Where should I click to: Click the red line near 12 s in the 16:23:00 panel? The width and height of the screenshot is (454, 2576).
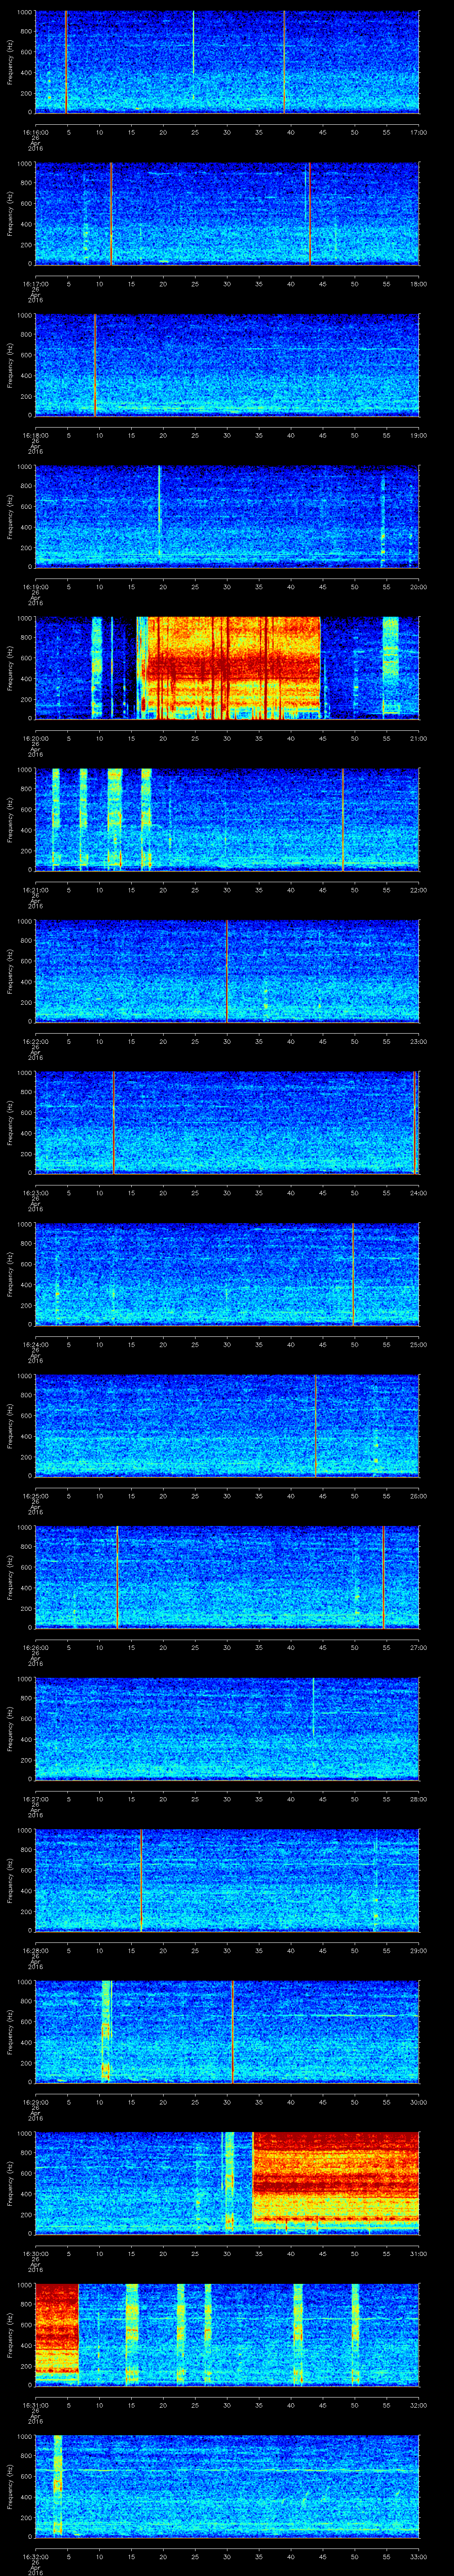click(x=114, y=1122)
